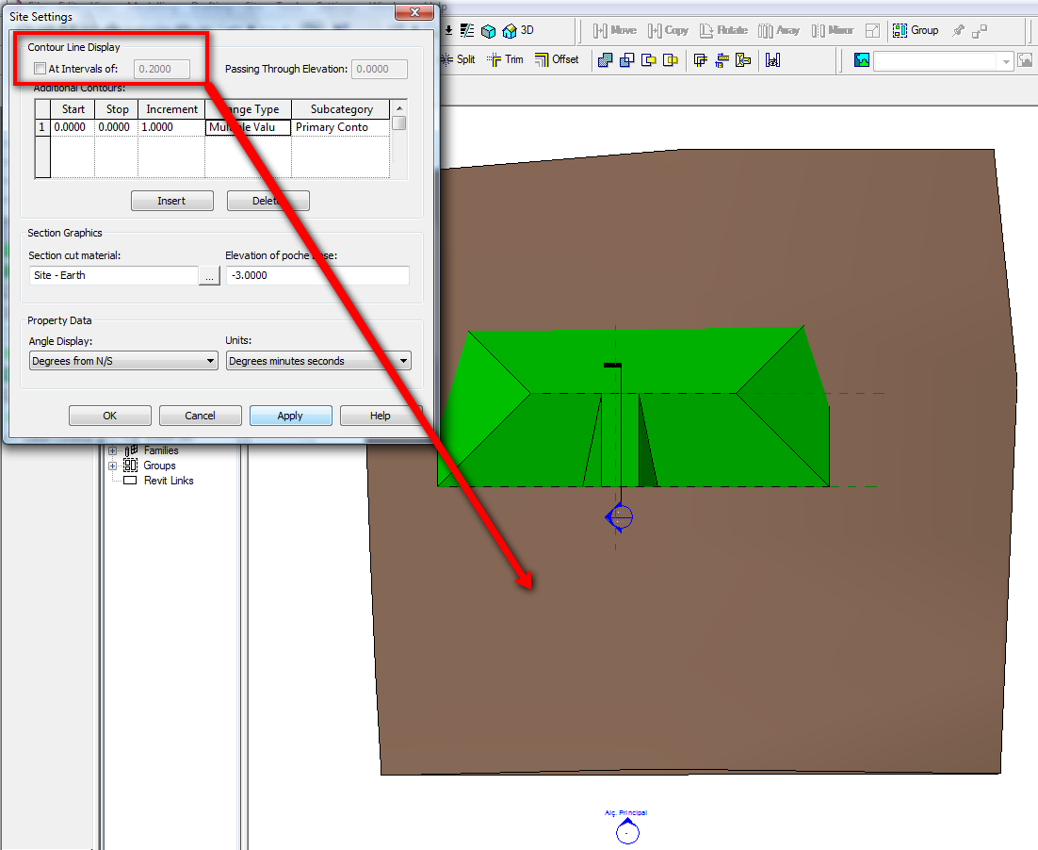Click the Resize scale icon
The width and height of the screenshot is (1038, 850).
[872, 30]
